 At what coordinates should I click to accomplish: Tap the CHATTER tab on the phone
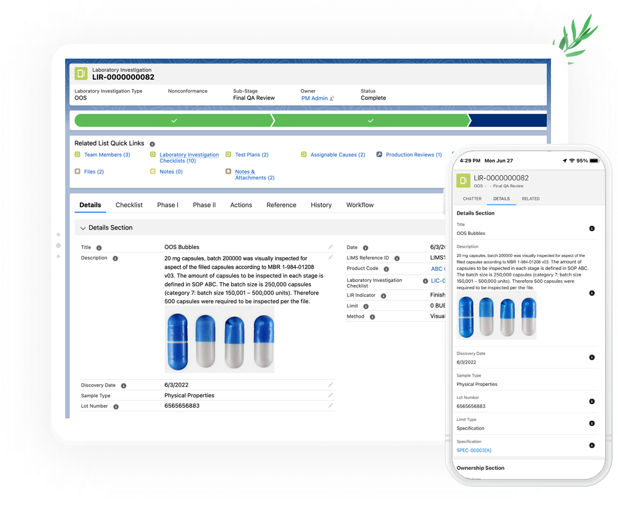coord(472,199)
